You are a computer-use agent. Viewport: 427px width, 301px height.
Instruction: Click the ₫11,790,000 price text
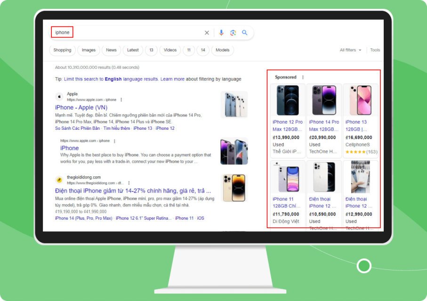(x=286, y=214)
